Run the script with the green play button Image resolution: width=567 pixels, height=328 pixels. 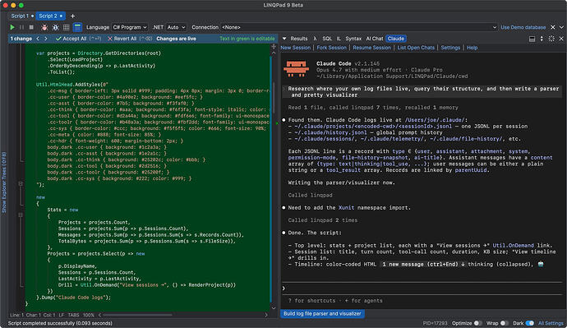coord(12,27)
